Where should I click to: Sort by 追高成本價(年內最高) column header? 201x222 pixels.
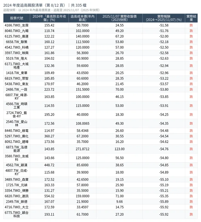click(82, 18)
